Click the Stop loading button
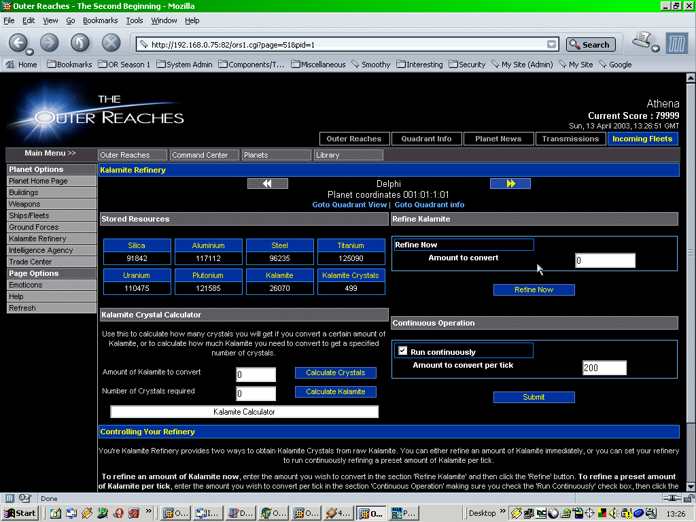The image size is (696, 522). pyautogui.click(x=111, y=43)
